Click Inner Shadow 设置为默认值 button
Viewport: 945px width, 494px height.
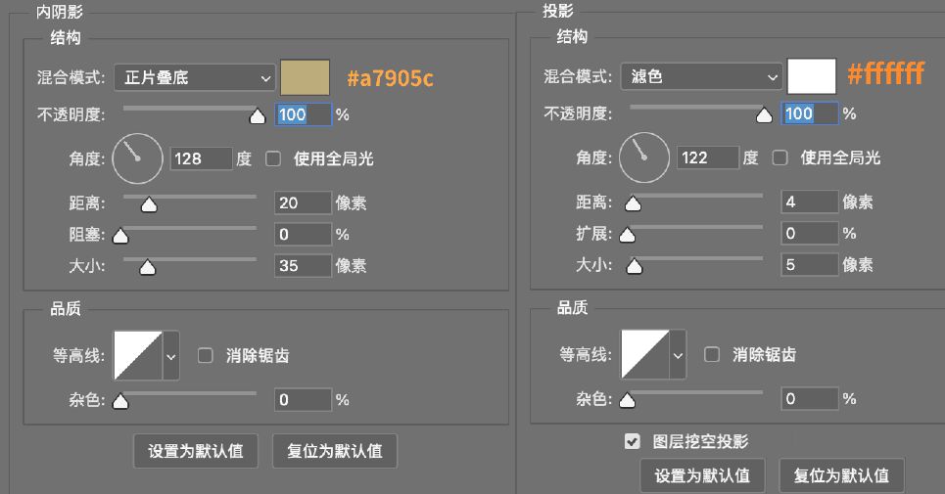click(196, 451)
